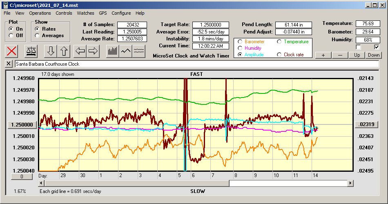The width and height of the screenshot is (388, 204).
Task: Click the small X beside the title field
Action: point(9,64)
